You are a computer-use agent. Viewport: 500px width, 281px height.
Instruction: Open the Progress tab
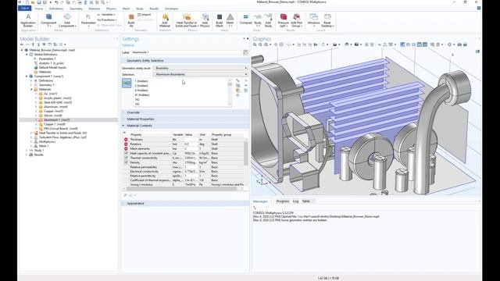pyautogui.click(x=283, y=201)
